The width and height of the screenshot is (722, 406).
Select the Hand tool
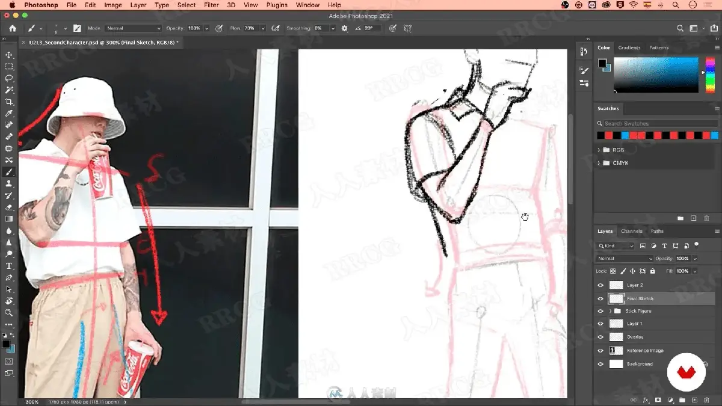9,301
